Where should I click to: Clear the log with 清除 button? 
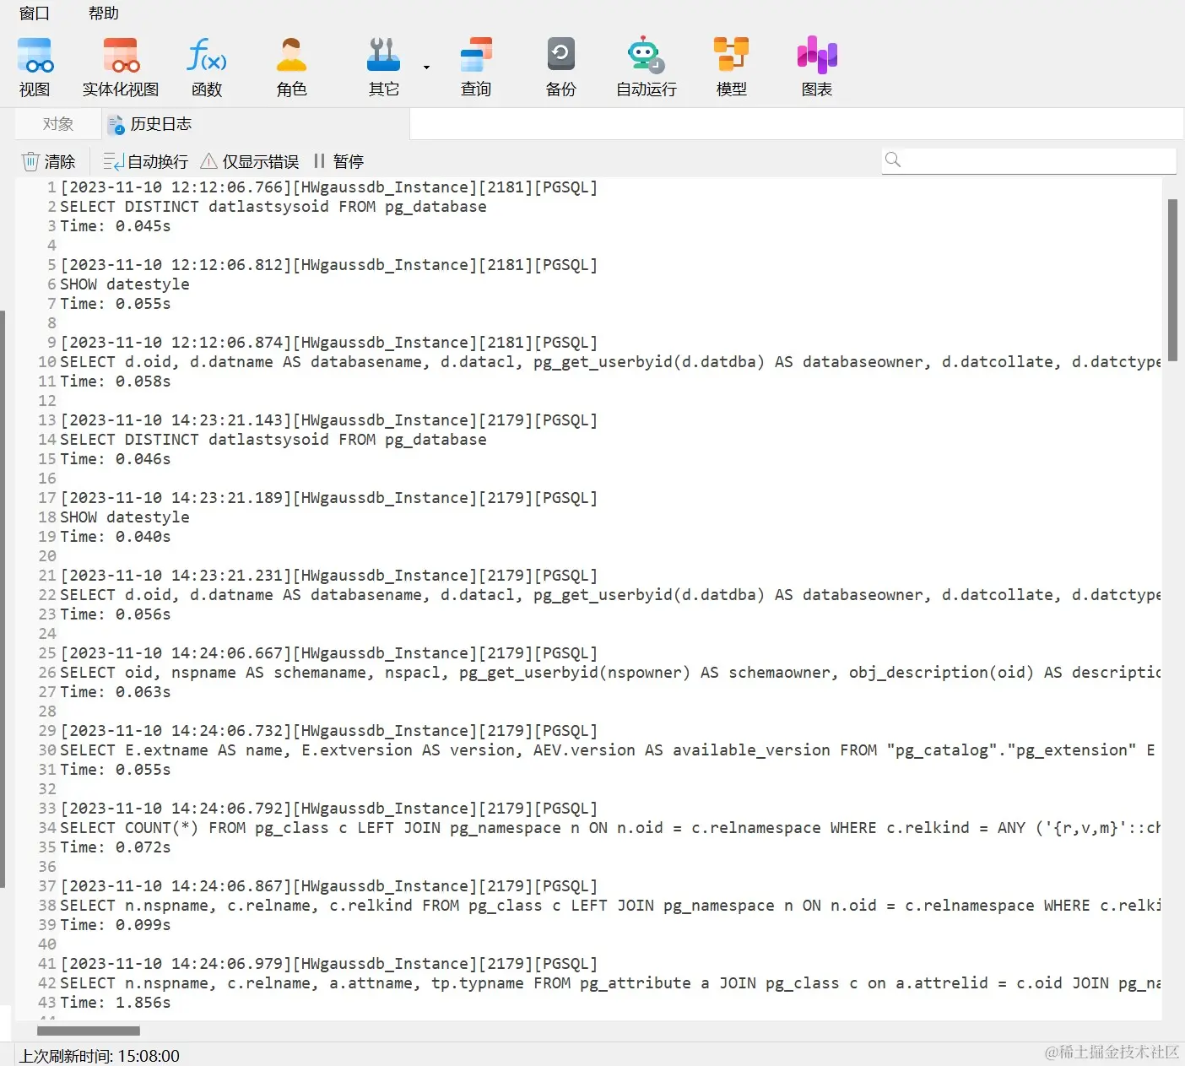point(49,161)
